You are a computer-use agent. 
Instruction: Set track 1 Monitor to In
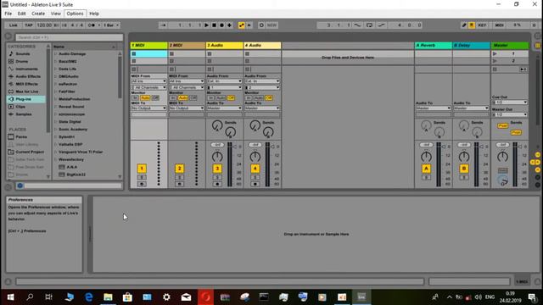[x=135, y=98]
